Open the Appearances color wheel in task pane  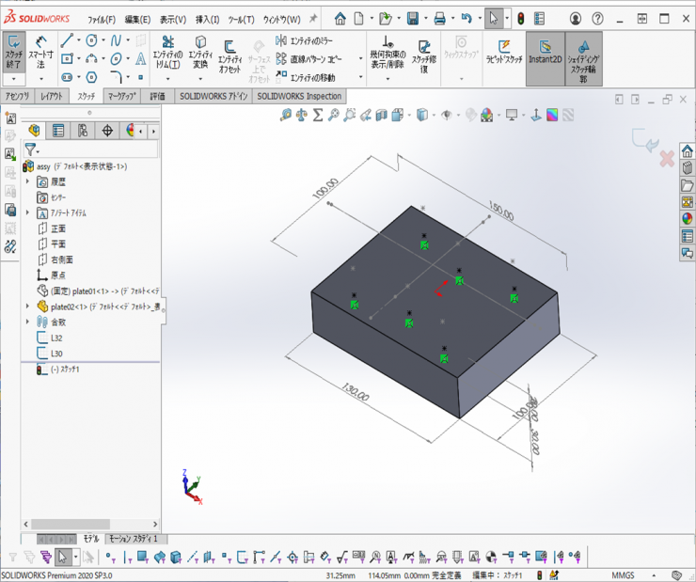click(x=687, y=219)
